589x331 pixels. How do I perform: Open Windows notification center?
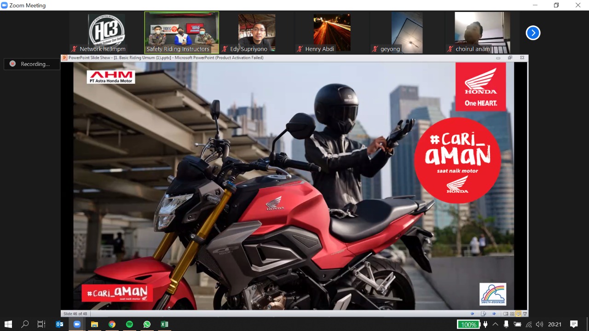(574, 324)
